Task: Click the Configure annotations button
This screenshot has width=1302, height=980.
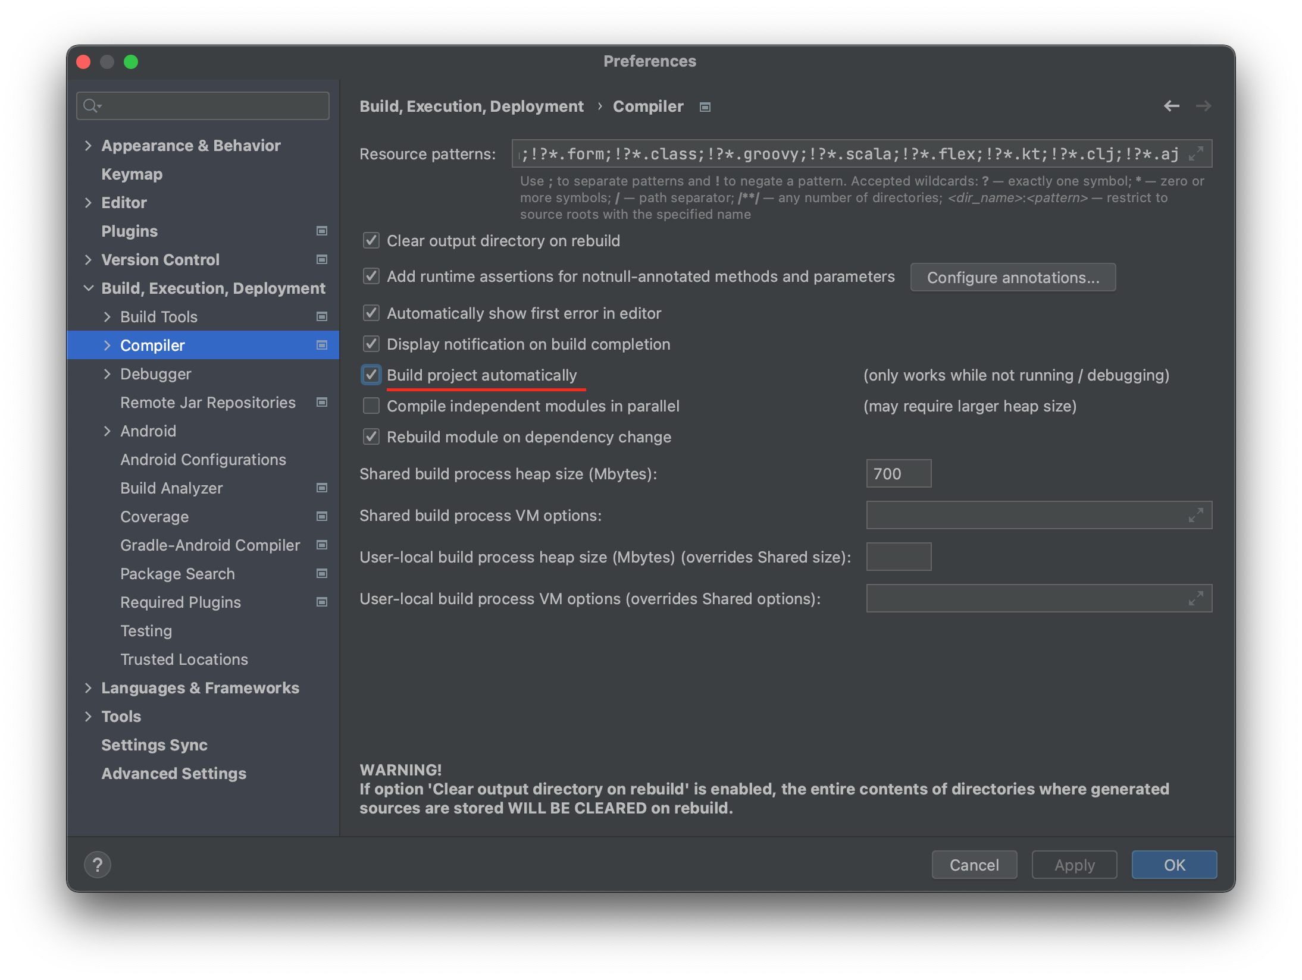Action: (1013, 278)
